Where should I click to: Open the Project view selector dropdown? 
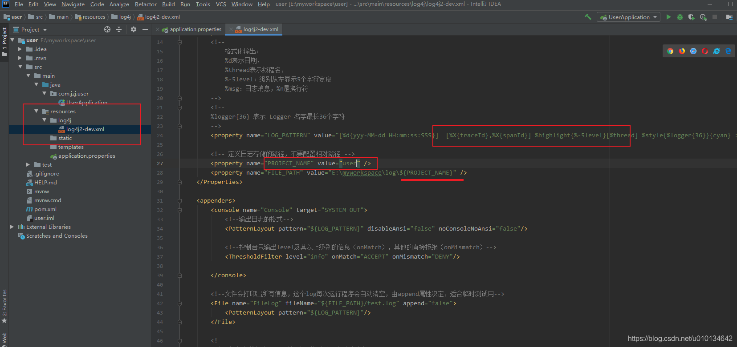30,29
